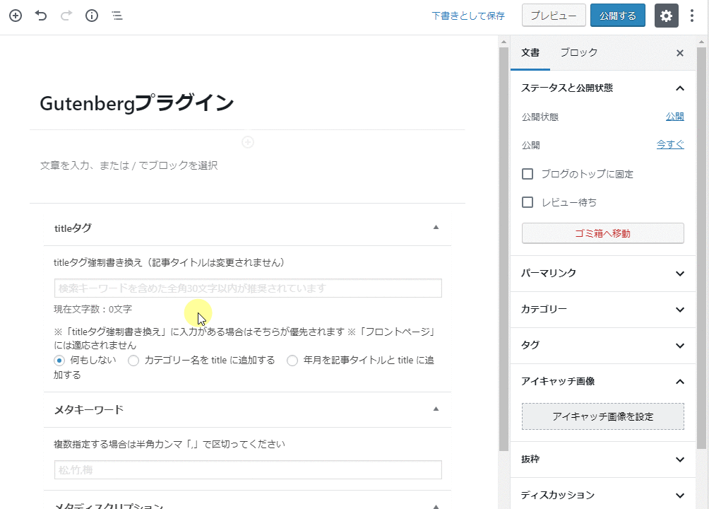Switch to the 文書 tab
The width and height of the screenshot is (709, 509).
(530, 53)
